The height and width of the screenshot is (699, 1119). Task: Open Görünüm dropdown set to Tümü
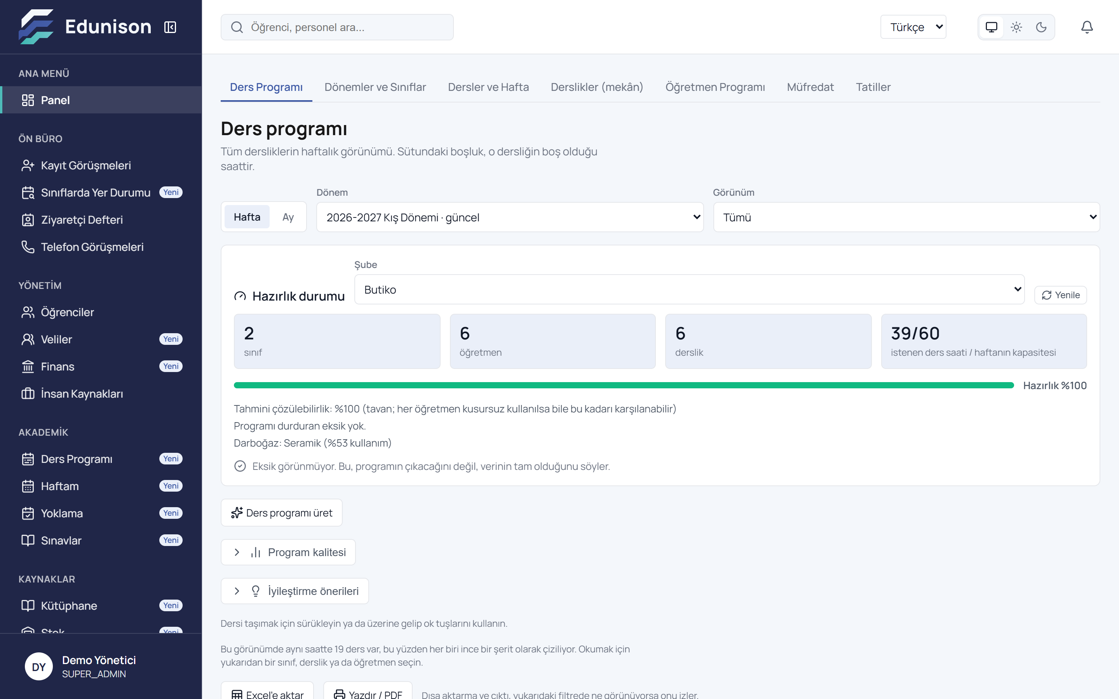coord(906,217)
